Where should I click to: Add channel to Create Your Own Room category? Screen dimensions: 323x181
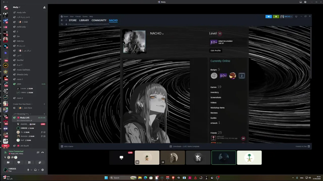tap(44, 104)
